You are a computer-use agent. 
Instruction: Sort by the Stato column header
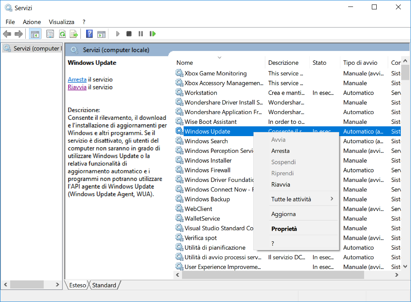click(x=325, y=62)
